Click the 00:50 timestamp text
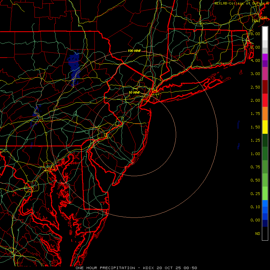Image resolution: width=270 pixels, height=270 pixels. click(190, 268)
